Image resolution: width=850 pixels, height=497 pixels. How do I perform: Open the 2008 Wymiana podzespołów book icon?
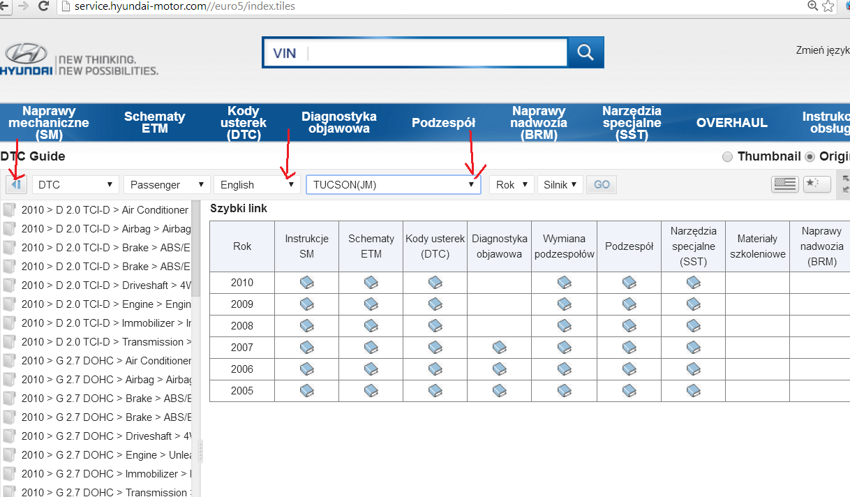pyautogui.click(x=564, y=325)
